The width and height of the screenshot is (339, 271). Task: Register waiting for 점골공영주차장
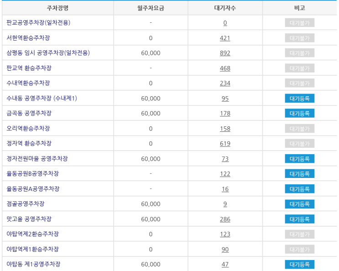[x=299, y=204]
